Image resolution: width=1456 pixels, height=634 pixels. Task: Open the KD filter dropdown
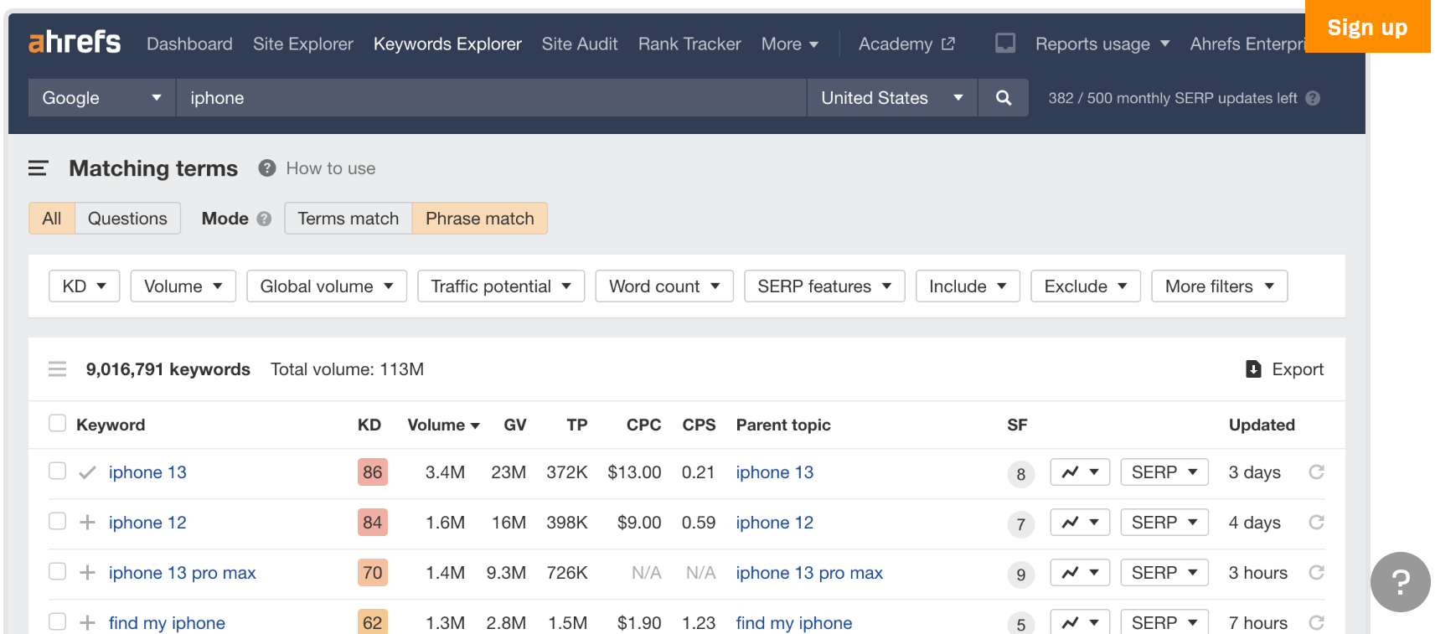pyautogui.click(x=85, y=286)
